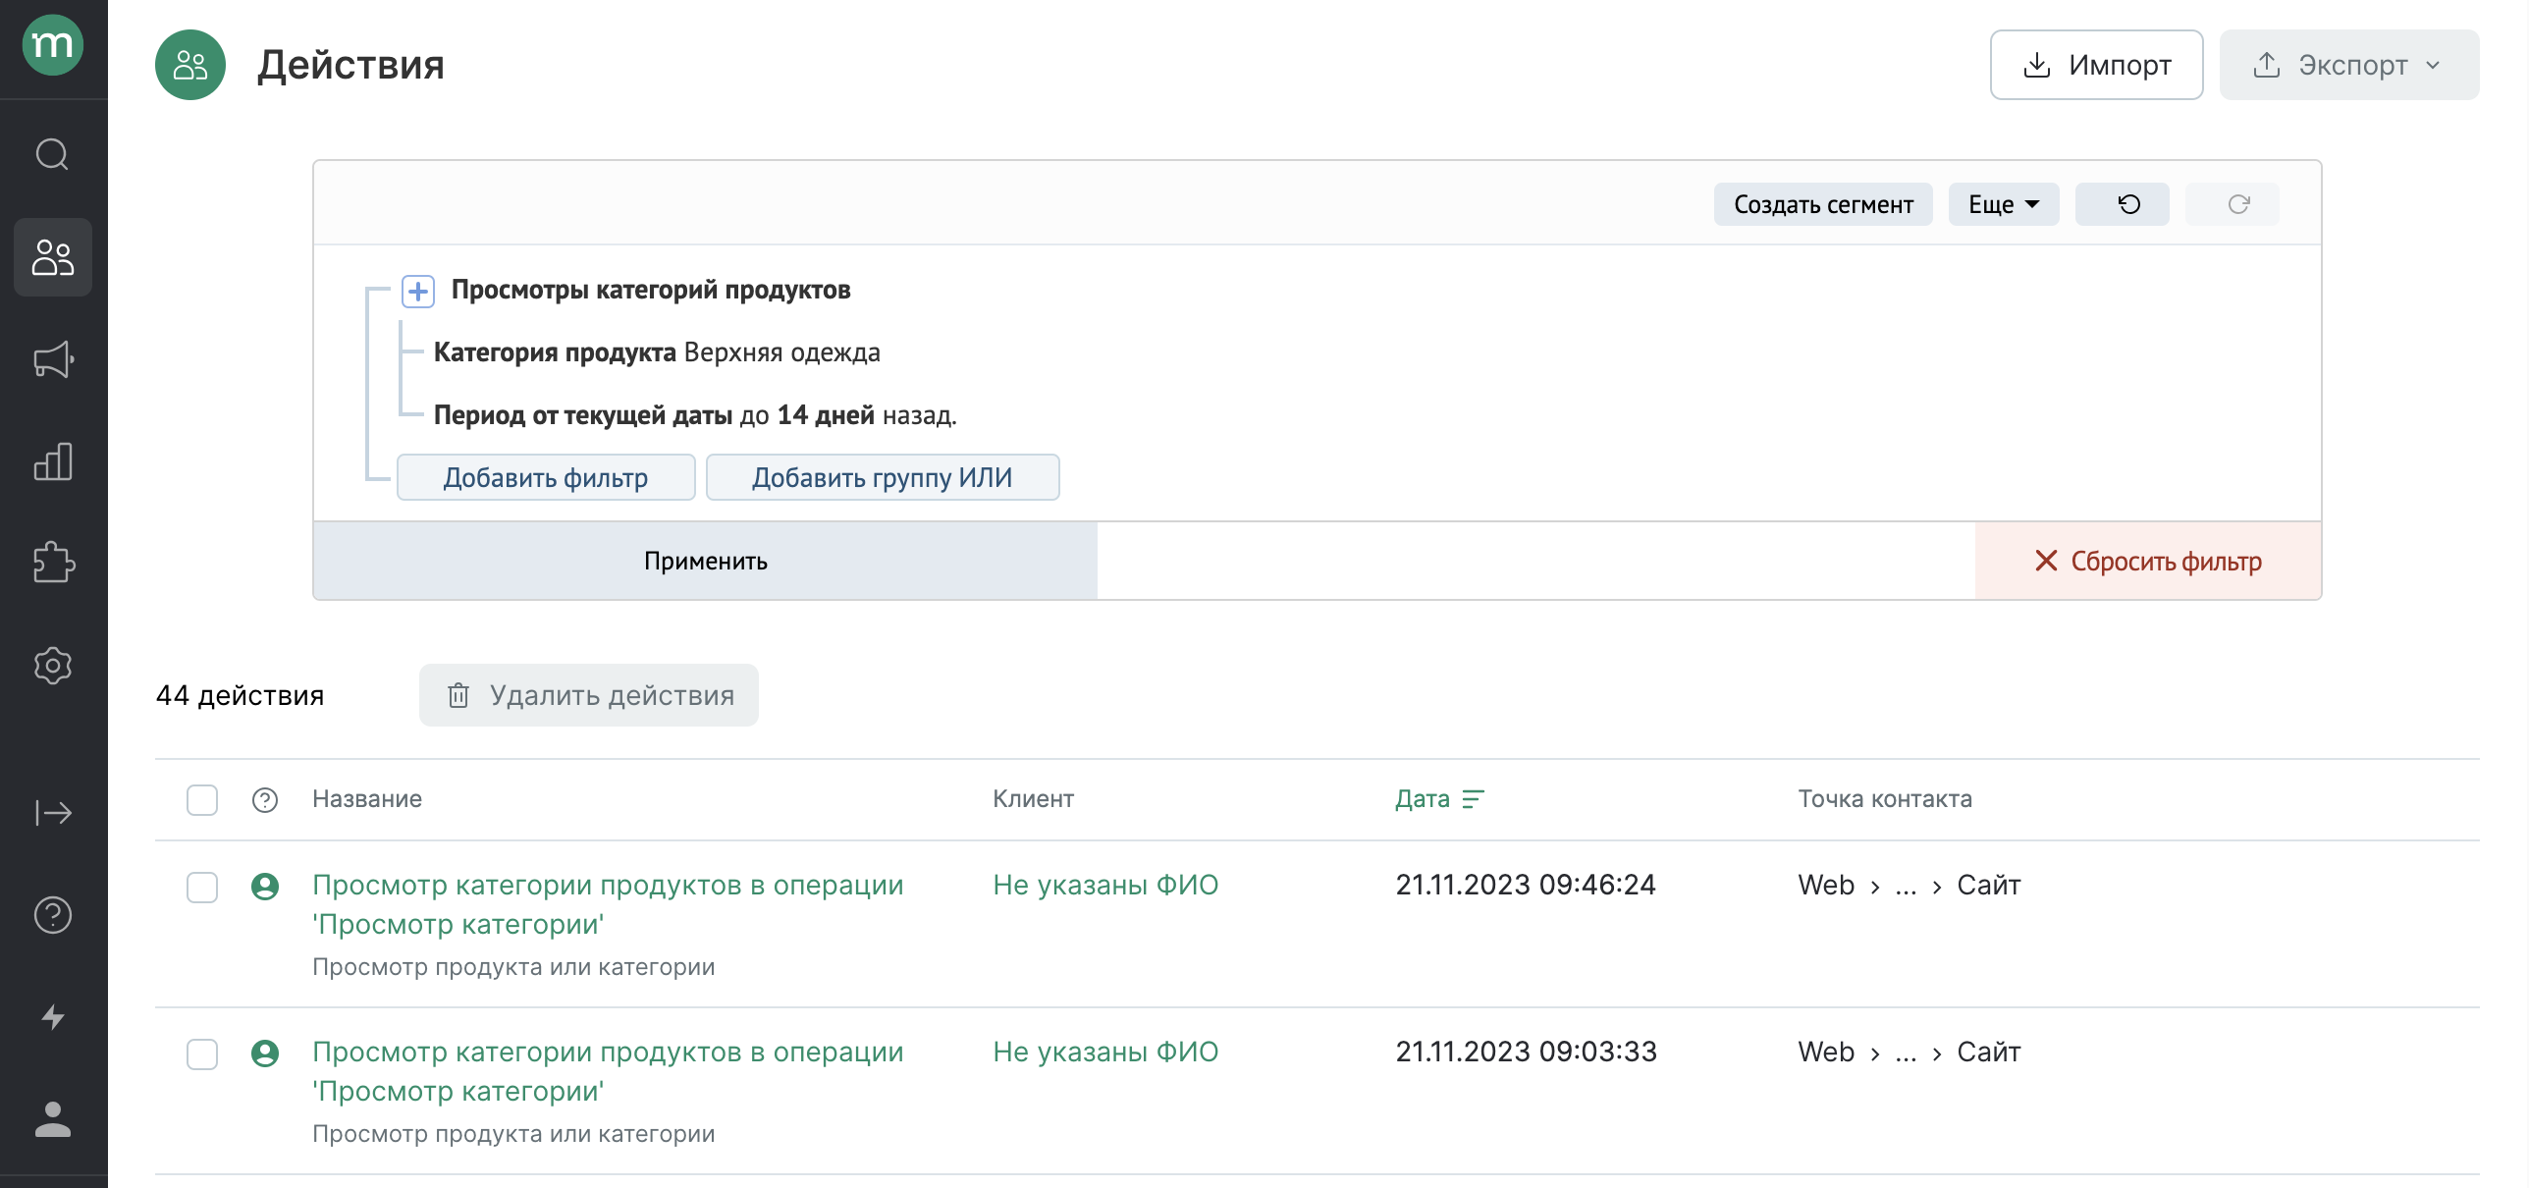Click Удалить действия button
2529x1188 pixels.
coord(589,695)
